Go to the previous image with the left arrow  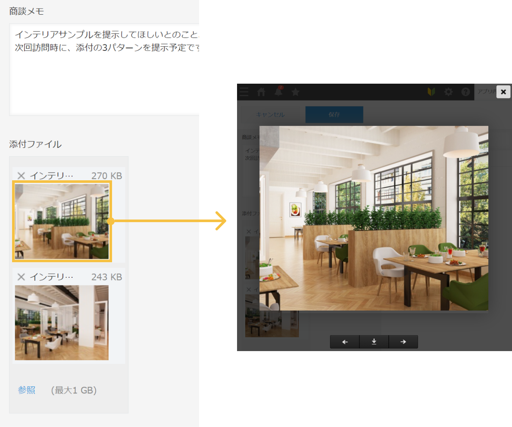(344, 342)
